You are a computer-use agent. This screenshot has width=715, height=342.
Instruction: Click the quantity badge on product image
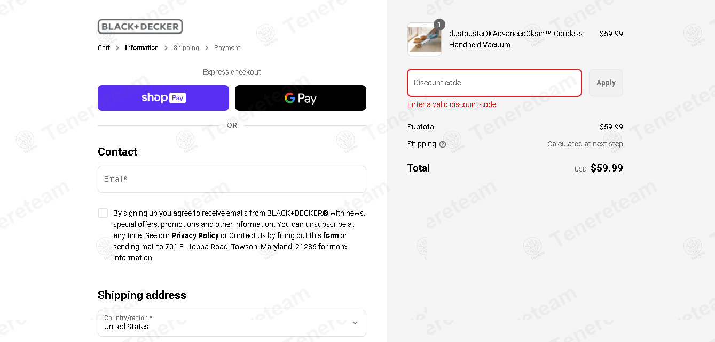click(439, 25)
